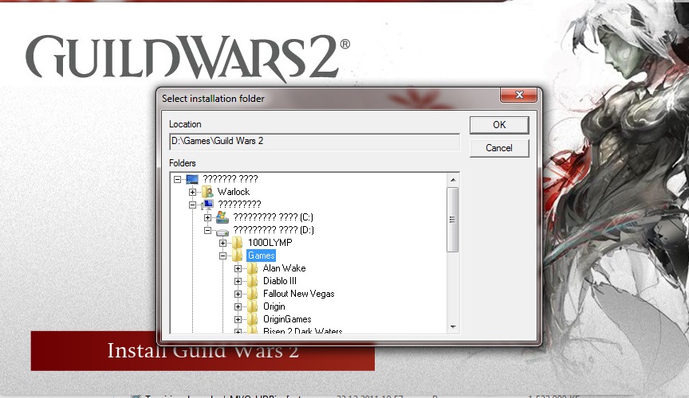This screenshot has height=398, width=689.
Task: Click the folder tree scroll down arrow
Action: coord(453,327)
